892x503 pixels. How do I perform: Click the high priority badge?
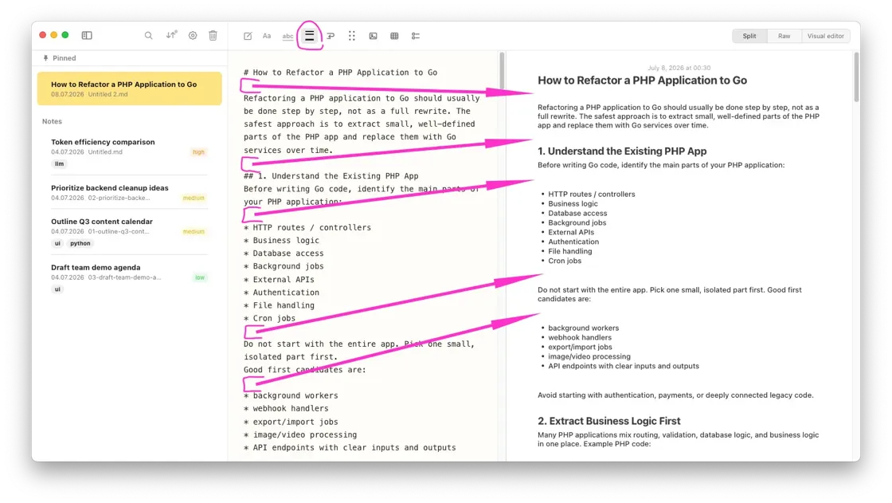tap(198, 152)
